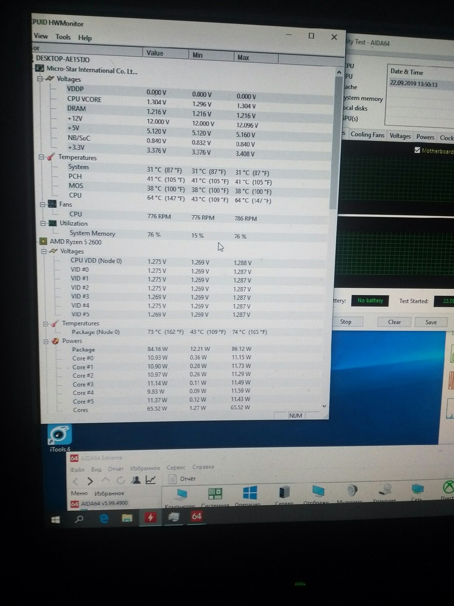Collapse the Fans tree node

coord(43,204)
